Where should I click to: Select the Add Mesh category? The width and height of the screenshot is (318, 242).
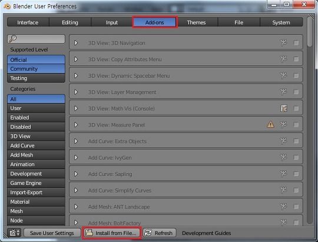click(36, 155)
